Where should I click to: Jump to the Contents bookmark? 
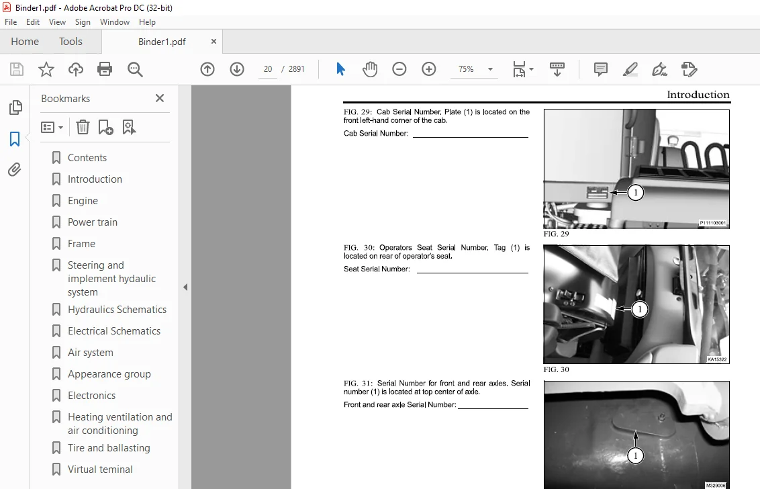coord(87,158)
